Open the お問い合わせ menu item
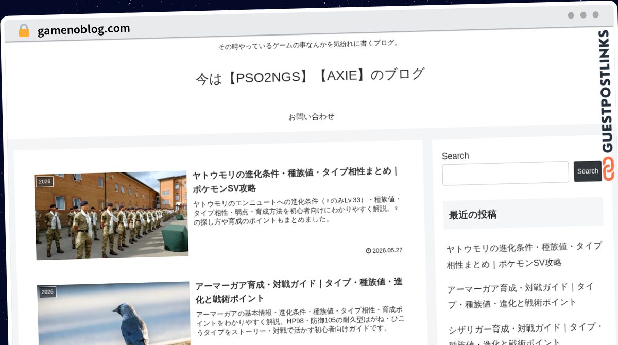 pos(311,117)
